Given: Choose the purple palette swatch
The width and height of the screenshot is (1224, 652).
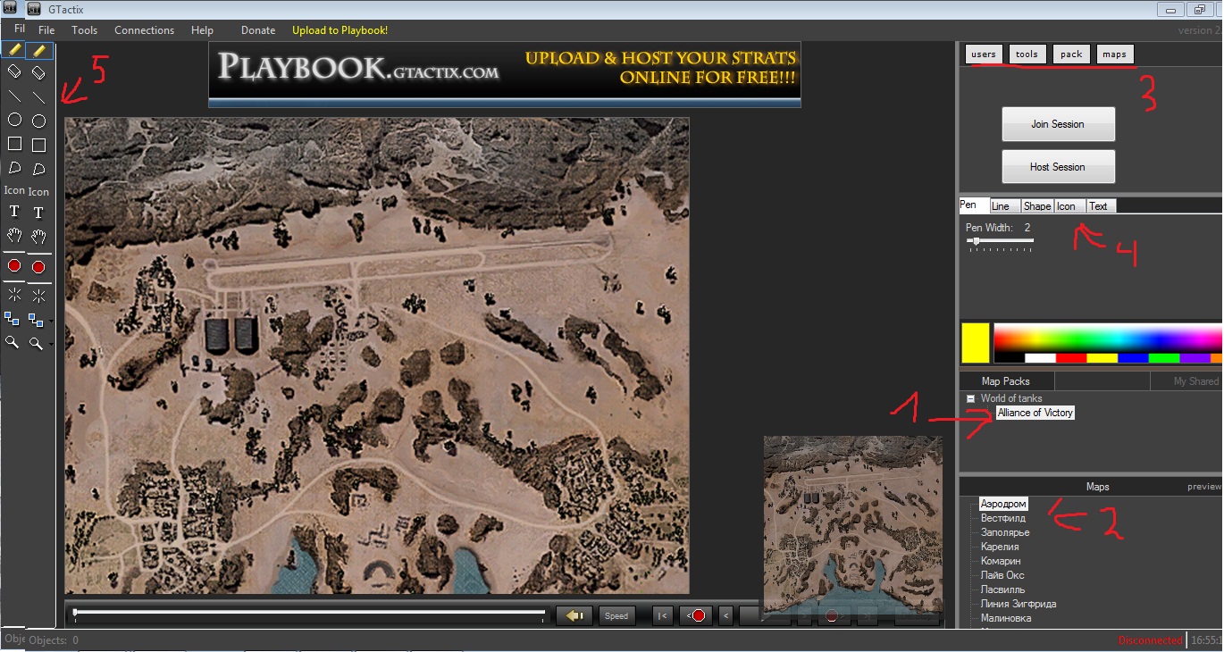Looking at the screenshot, I should (x=1195, y=358).
